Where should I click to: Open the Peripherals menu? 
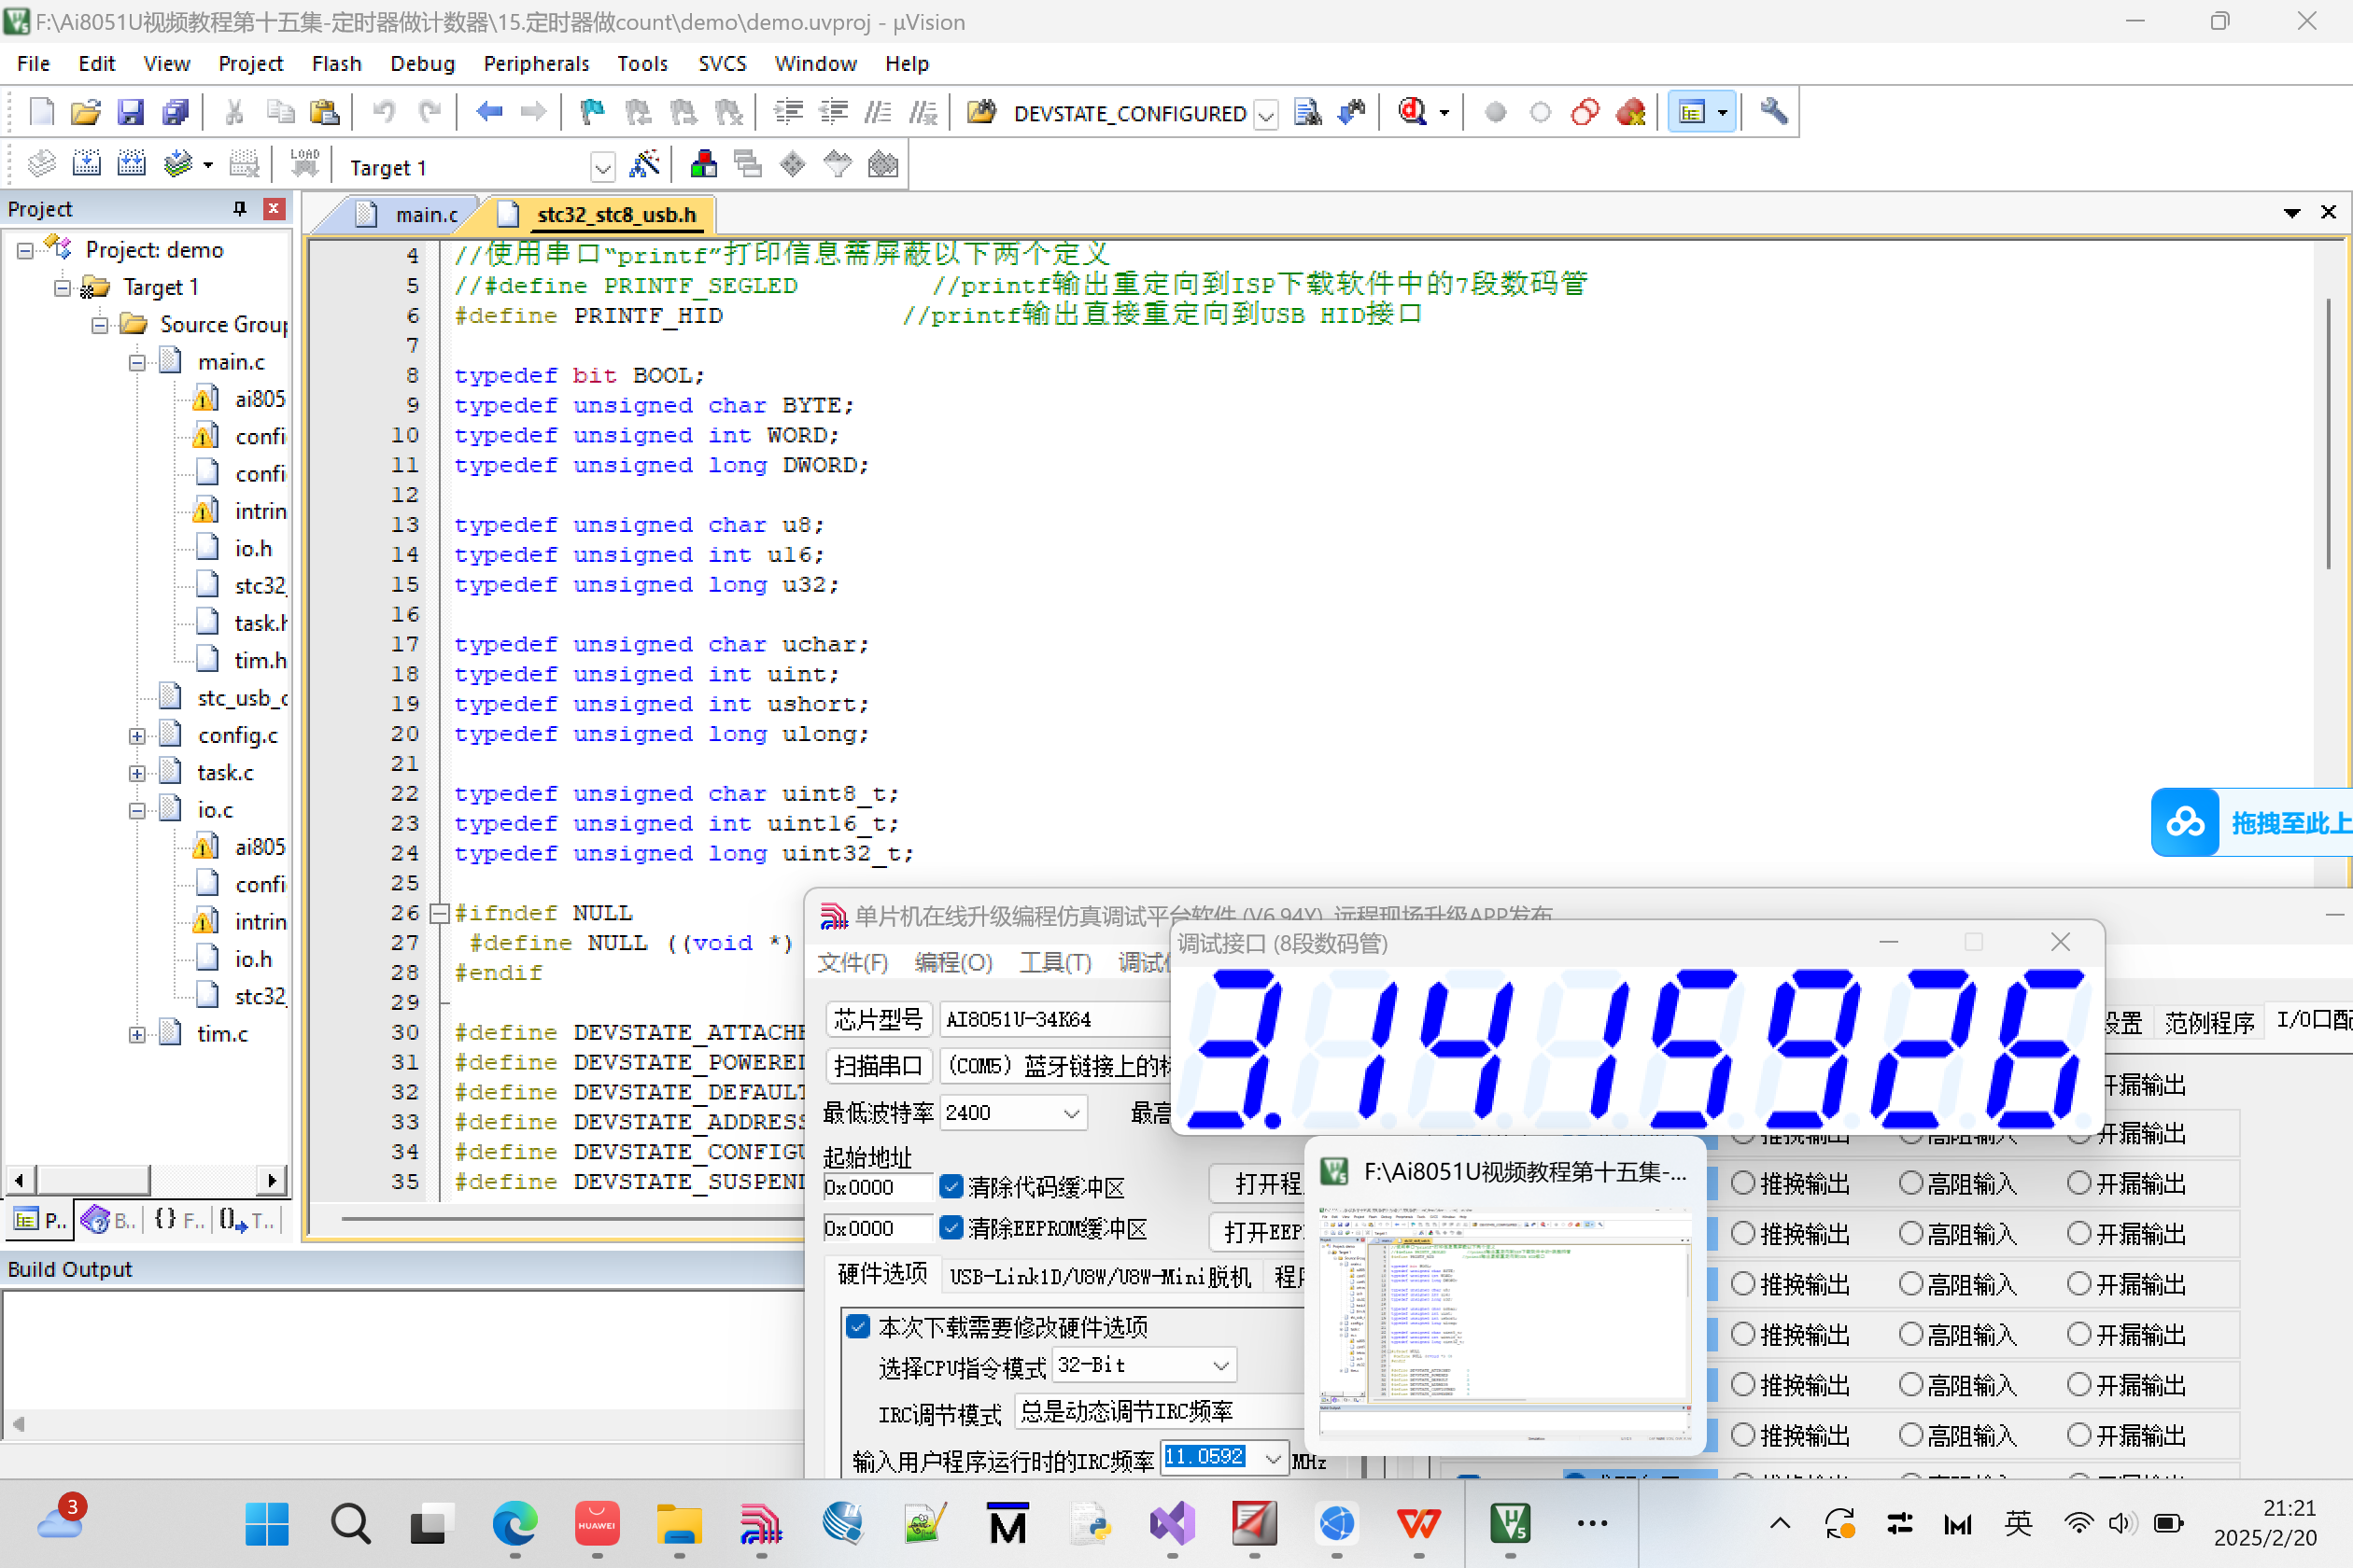(536, 64)
